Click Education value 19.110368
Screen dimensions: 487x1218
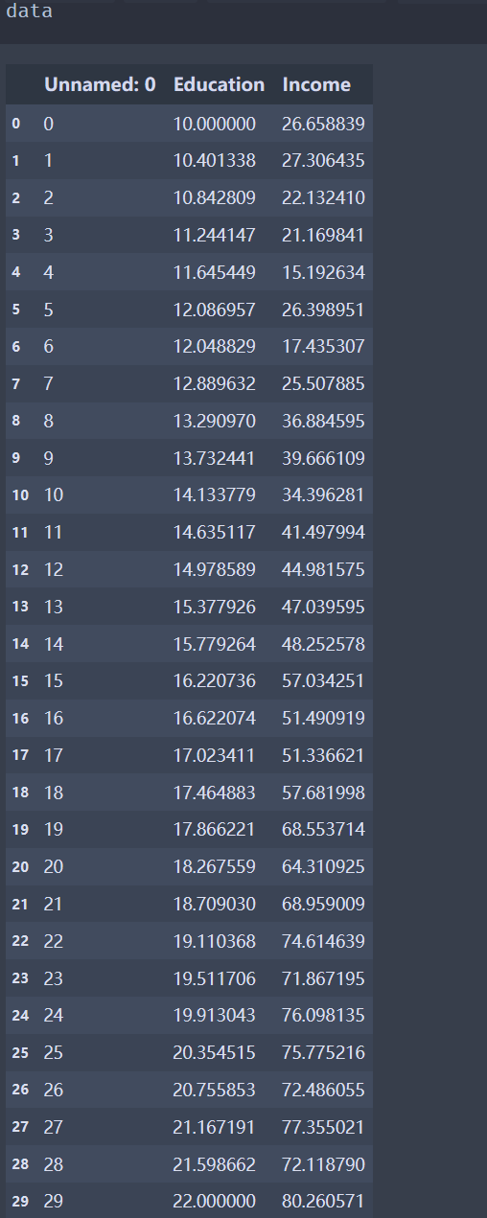pos(215,940)
